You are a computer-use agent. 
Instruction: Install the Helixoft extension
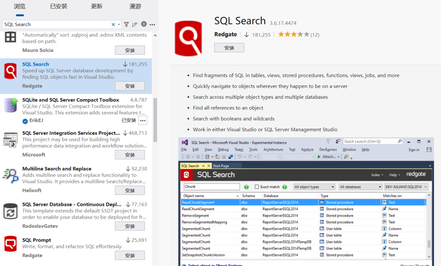point(130,190)
